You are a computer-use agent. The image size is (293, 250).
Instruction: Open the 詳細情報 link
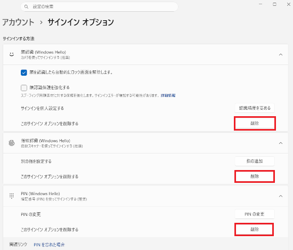pyautogui.click(x=168, y=95)
